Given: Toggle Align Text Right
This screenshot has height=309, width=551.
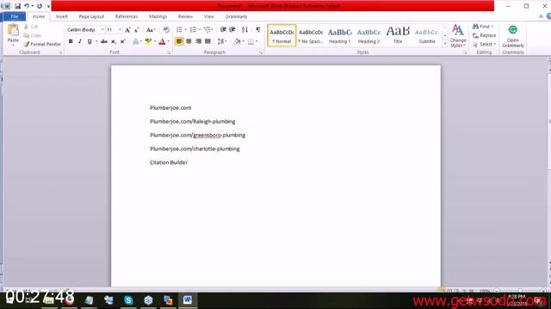Looking at the screenshot, I should click(198, 42).
